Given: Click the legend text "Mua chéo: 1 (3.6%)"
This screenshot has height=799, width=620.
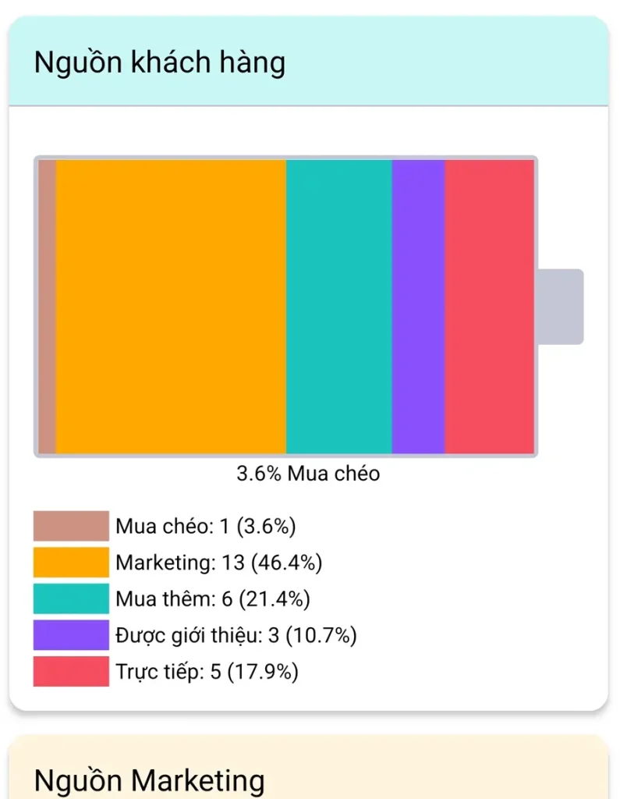Looking at the screenshot, I should click(206, 527).
